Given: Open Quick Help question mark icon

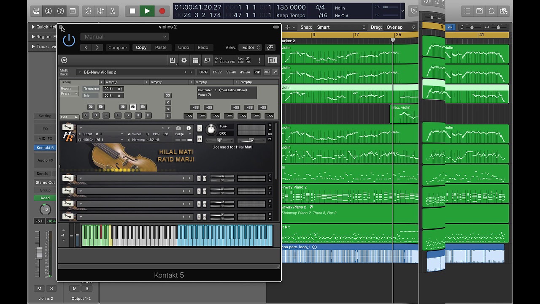Looking at the screenshot, I should 60,11.
